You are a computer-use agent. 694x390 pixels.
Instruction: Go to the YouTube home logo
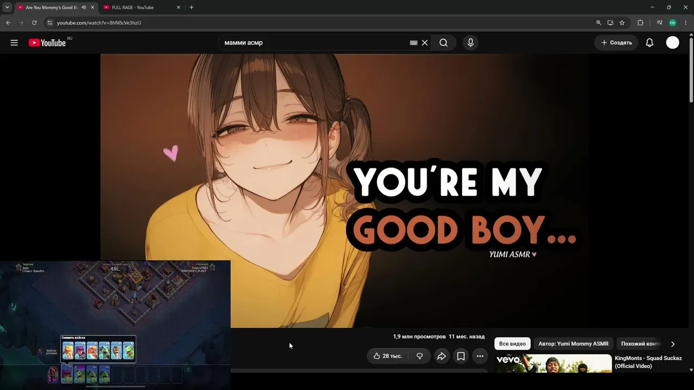[x=47, y=43]
